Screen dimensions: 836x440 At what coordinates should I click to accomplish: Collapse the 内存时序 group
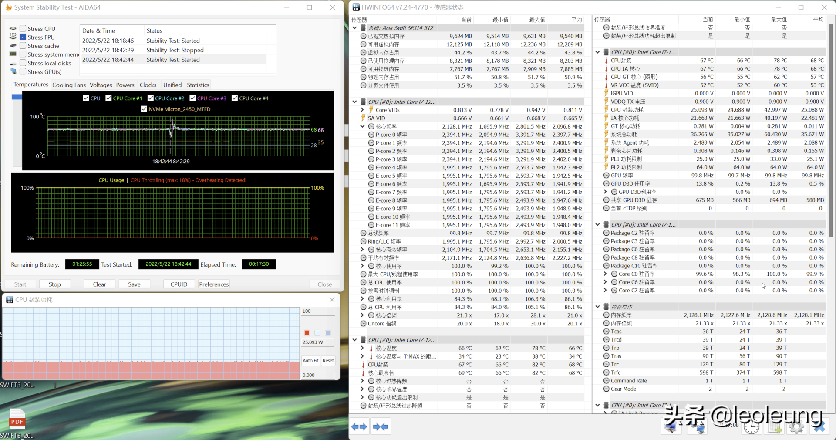pyautogui.click(x=597, y=307)
